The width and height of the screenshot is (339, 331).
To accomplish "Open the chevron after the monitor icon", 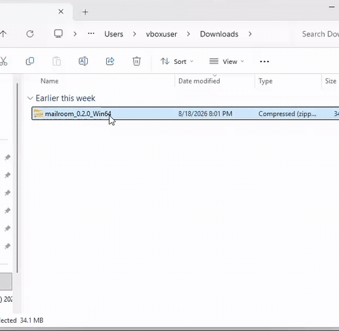I will click(x=75, y=34).
